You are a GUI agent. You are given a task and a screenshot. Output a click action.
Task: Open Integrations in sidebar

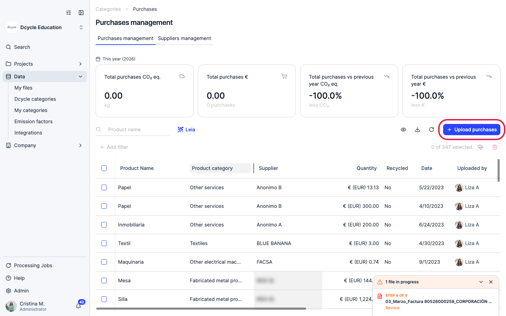[x=28, y=133]
